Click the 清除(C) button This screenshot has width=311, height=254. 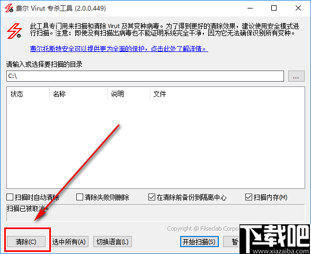(26, 242)
